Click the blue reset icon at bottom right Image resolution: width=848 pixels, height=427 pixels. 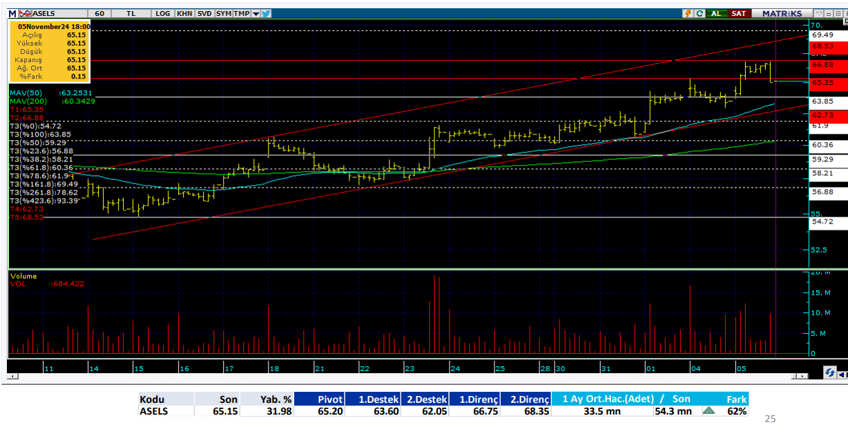coord(829,373)
